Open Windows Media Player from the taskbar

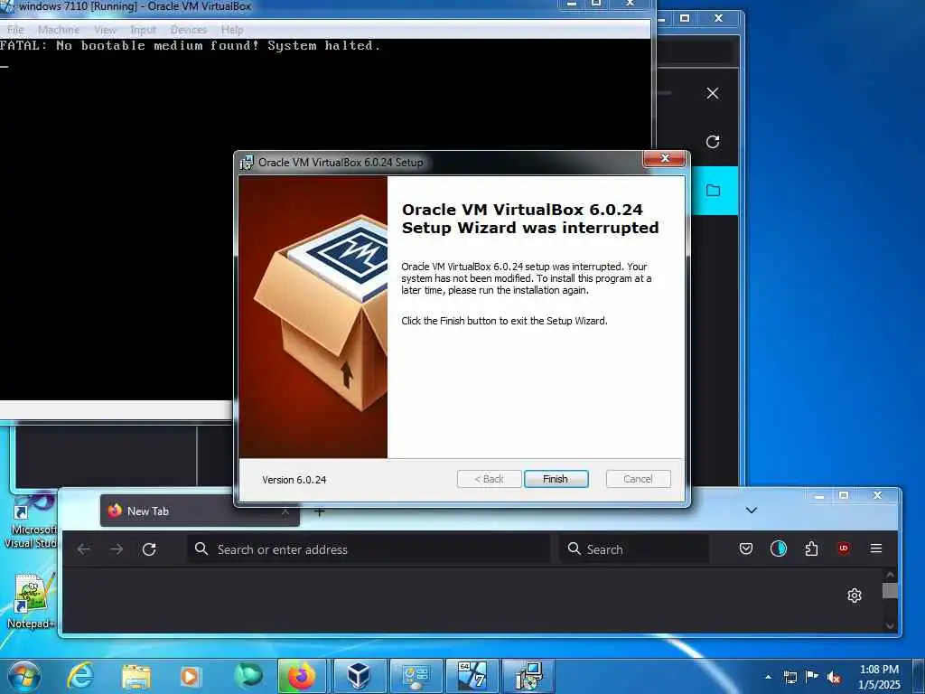pyautogui.click(x=190, y=676)
